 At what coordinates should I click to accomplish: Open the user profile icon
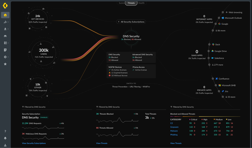(5, 145)
